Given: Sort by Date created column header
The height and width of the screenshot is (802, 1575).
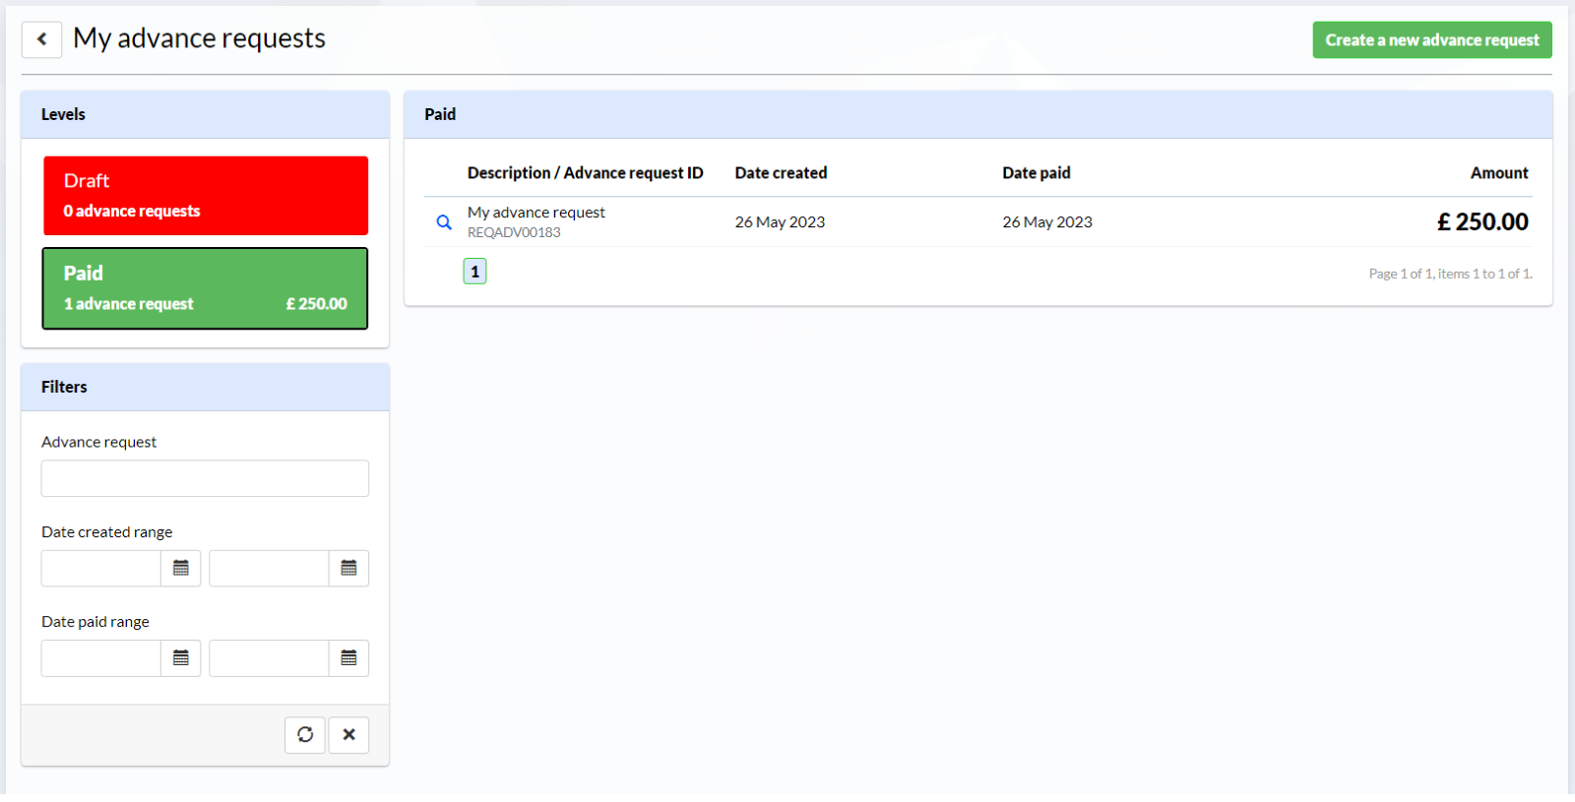Looking at the screenshot, I should pyautogui.click(x=781, y=173).
